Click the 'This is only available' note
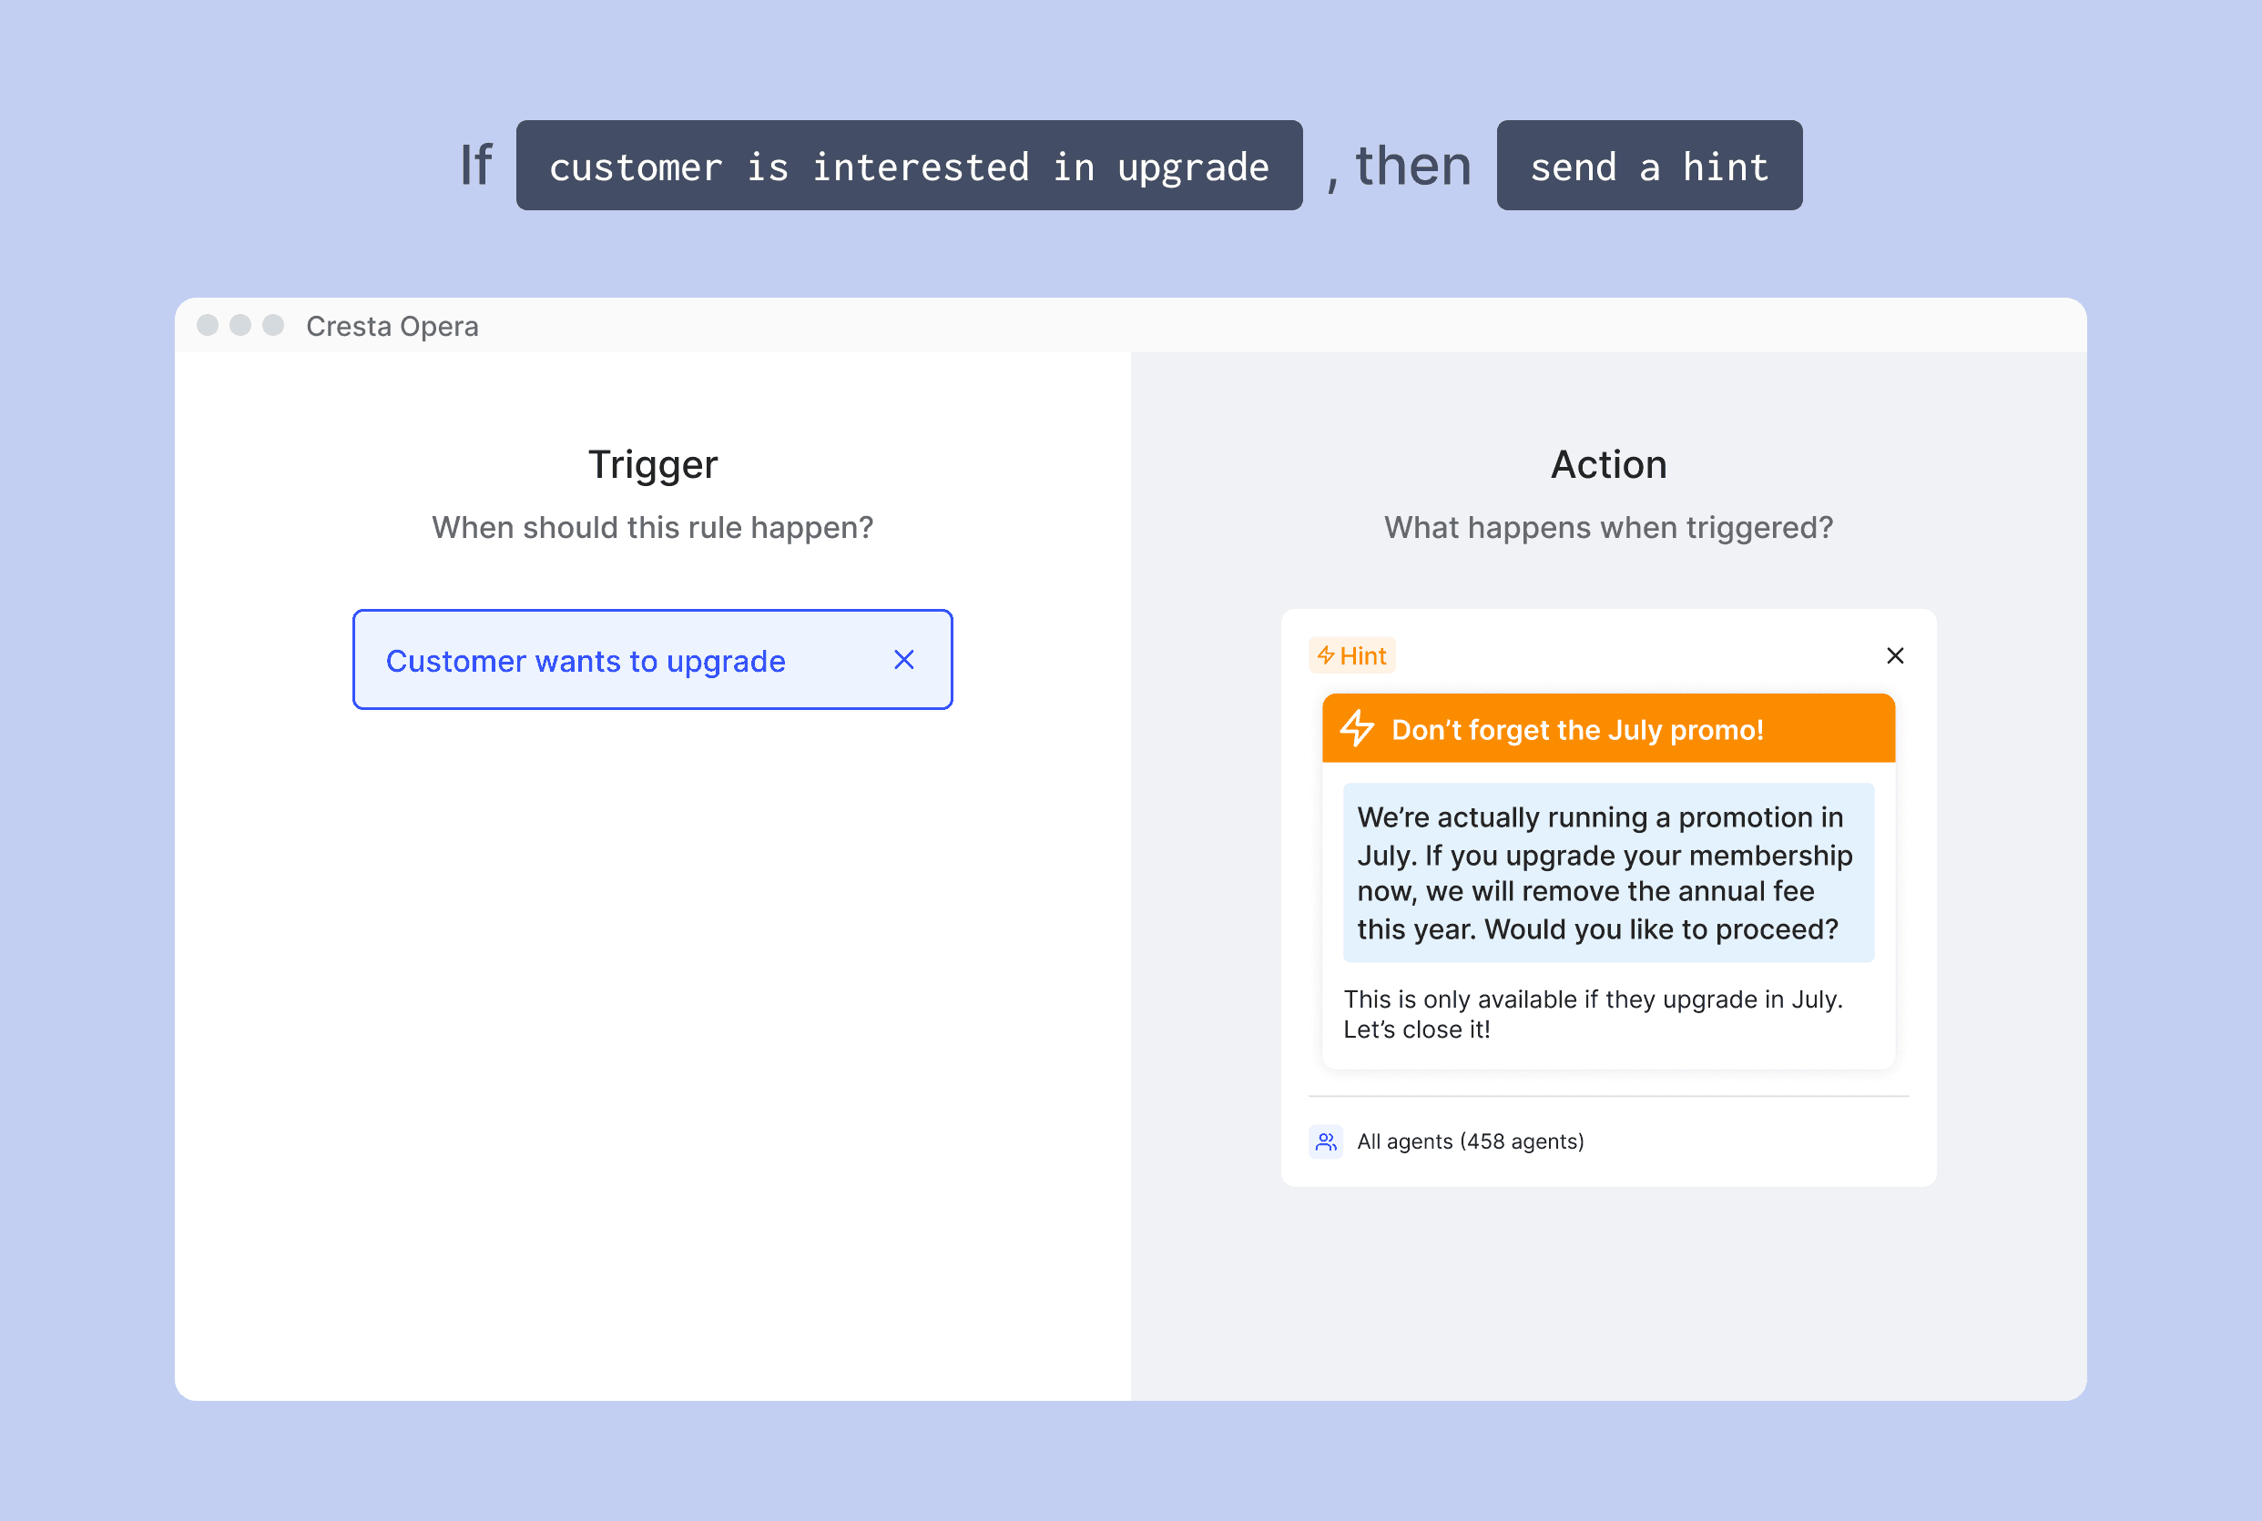The height and width of the screenshot is (1521, 2262). 1593,1015
